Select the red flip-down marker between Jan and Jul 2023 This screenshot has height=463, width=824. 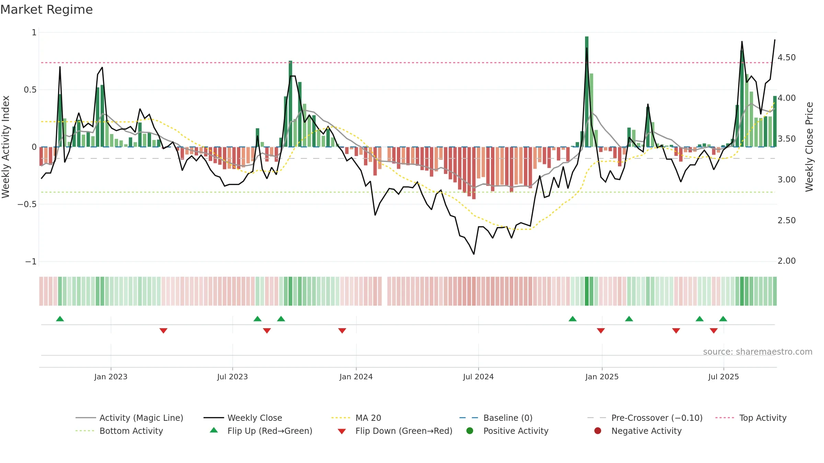(163, 331)
